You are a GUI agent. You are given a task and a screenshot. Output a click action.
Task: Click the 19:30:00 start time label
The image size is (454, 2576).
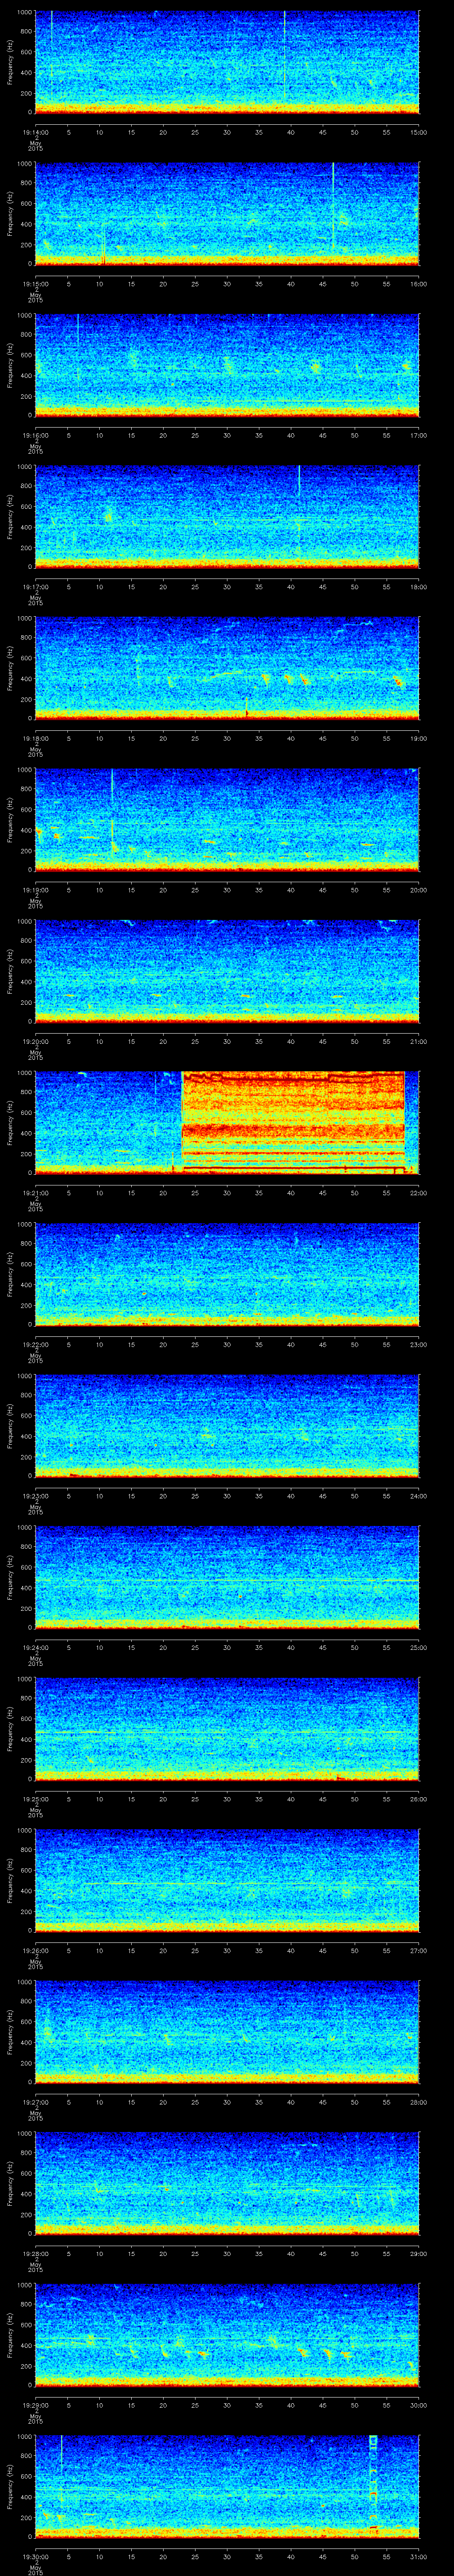[x=35, y=2556]
